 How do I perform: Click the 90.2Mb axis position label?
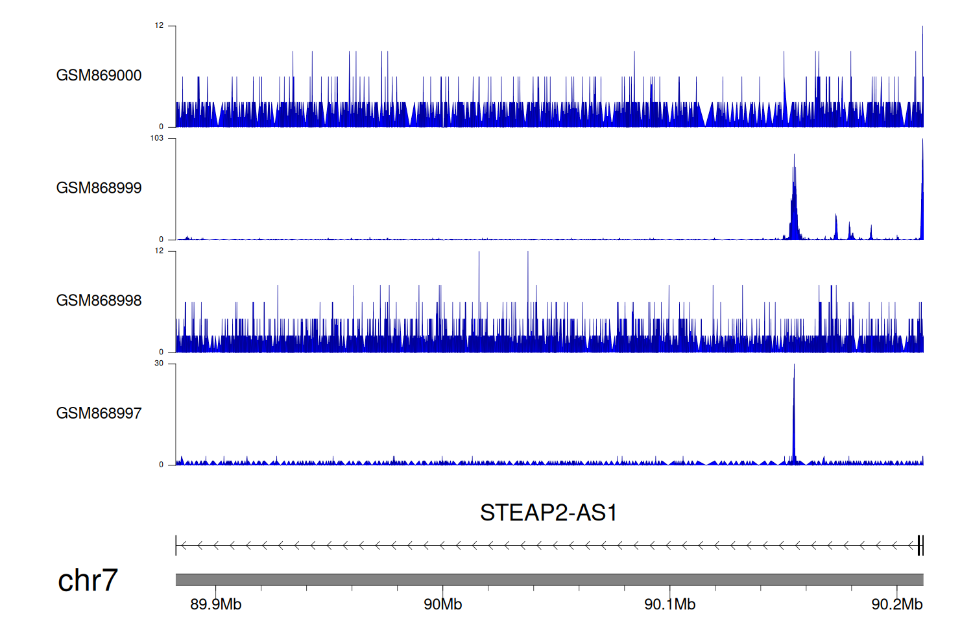pos(896,604)
